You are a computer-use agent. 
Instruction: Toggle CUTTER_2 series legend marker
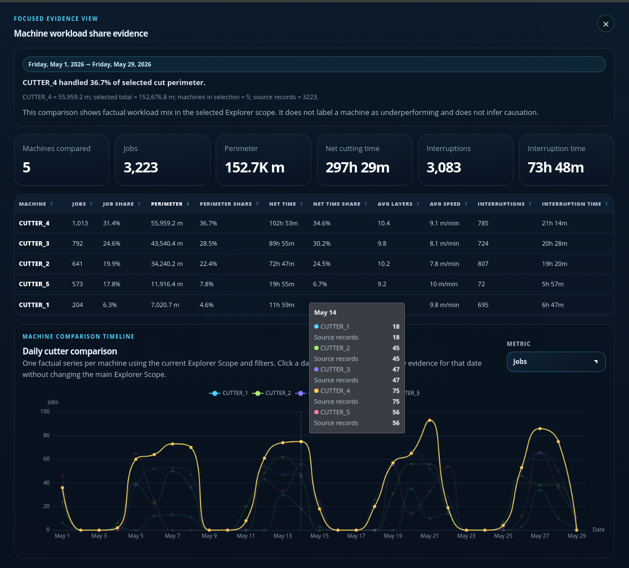tap(257, 393)
